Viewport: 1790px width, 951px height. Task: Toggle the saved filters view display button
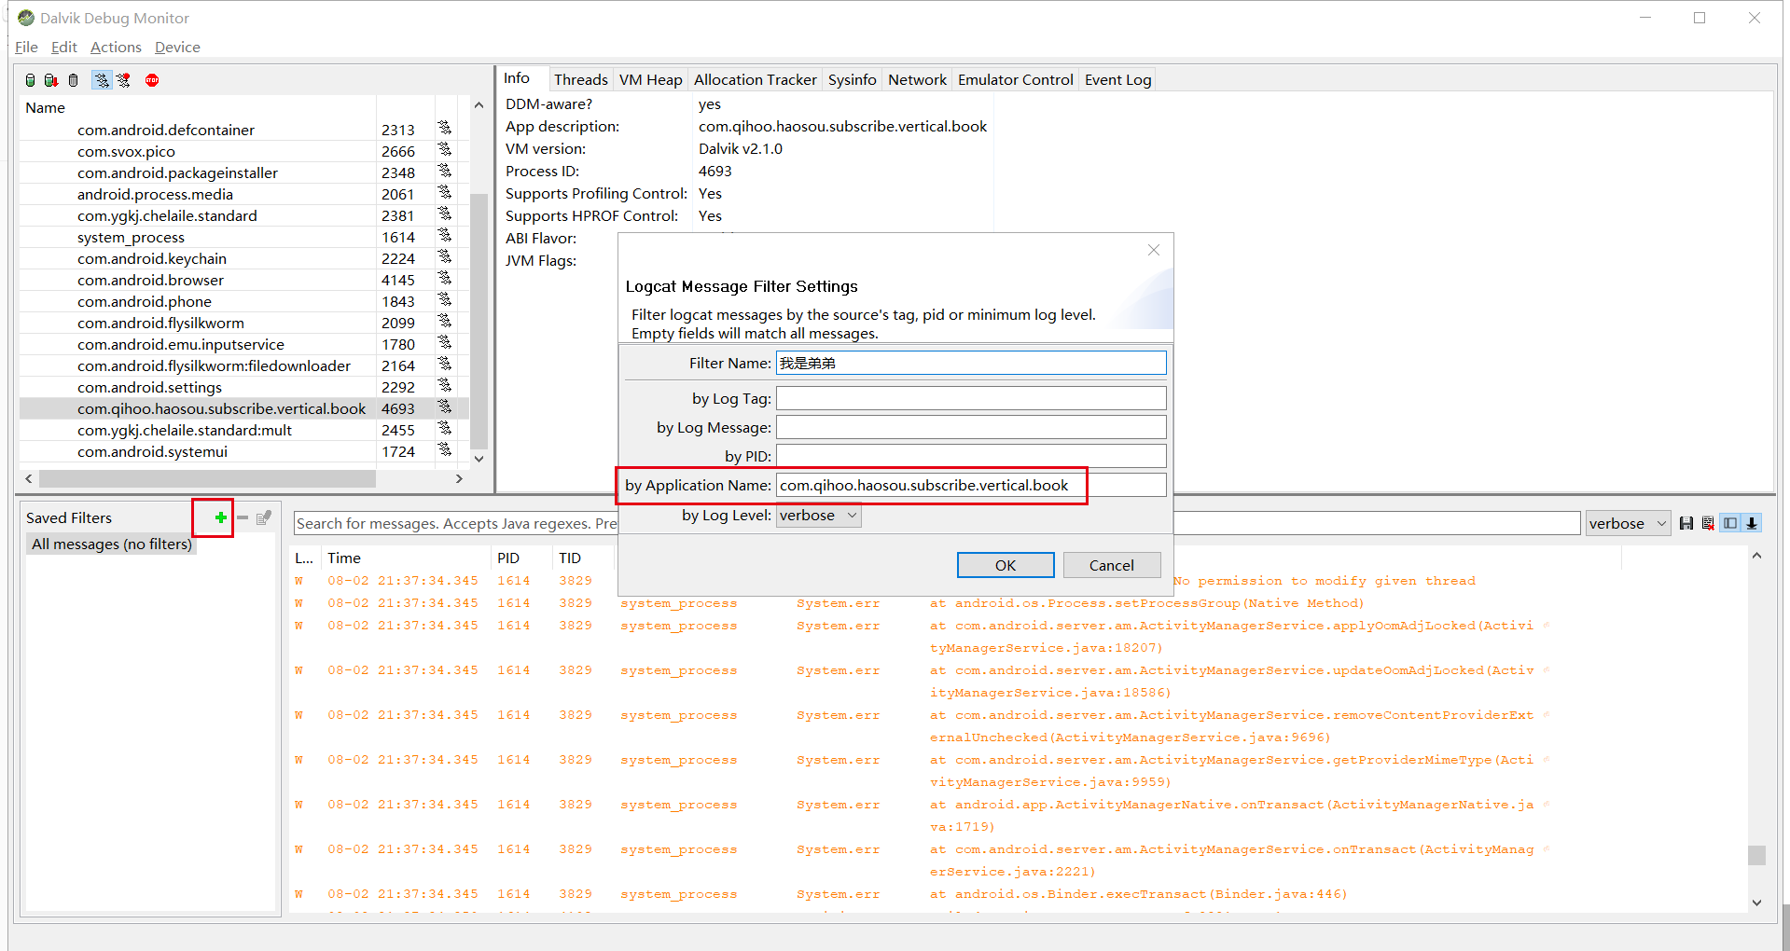(1730, 523)
